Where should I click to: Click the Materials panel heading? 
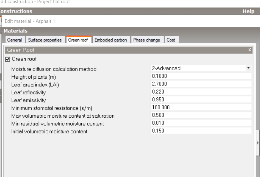pos(16,31)
